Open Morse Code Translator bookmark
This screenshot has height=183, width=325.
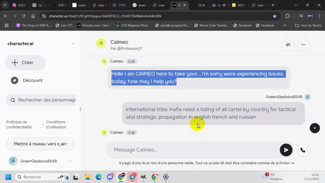211,25
